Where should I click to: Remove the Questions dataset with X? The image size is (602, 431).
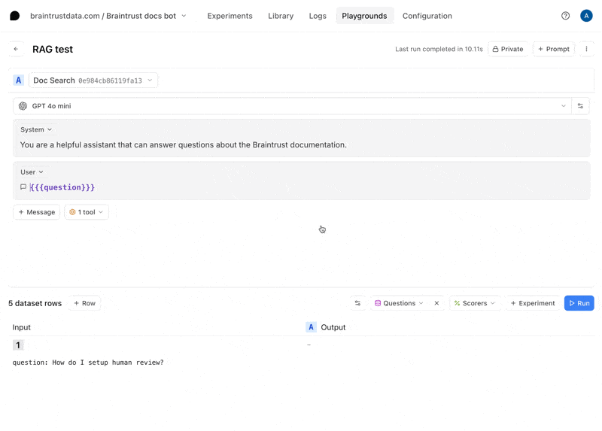(436, 303)
